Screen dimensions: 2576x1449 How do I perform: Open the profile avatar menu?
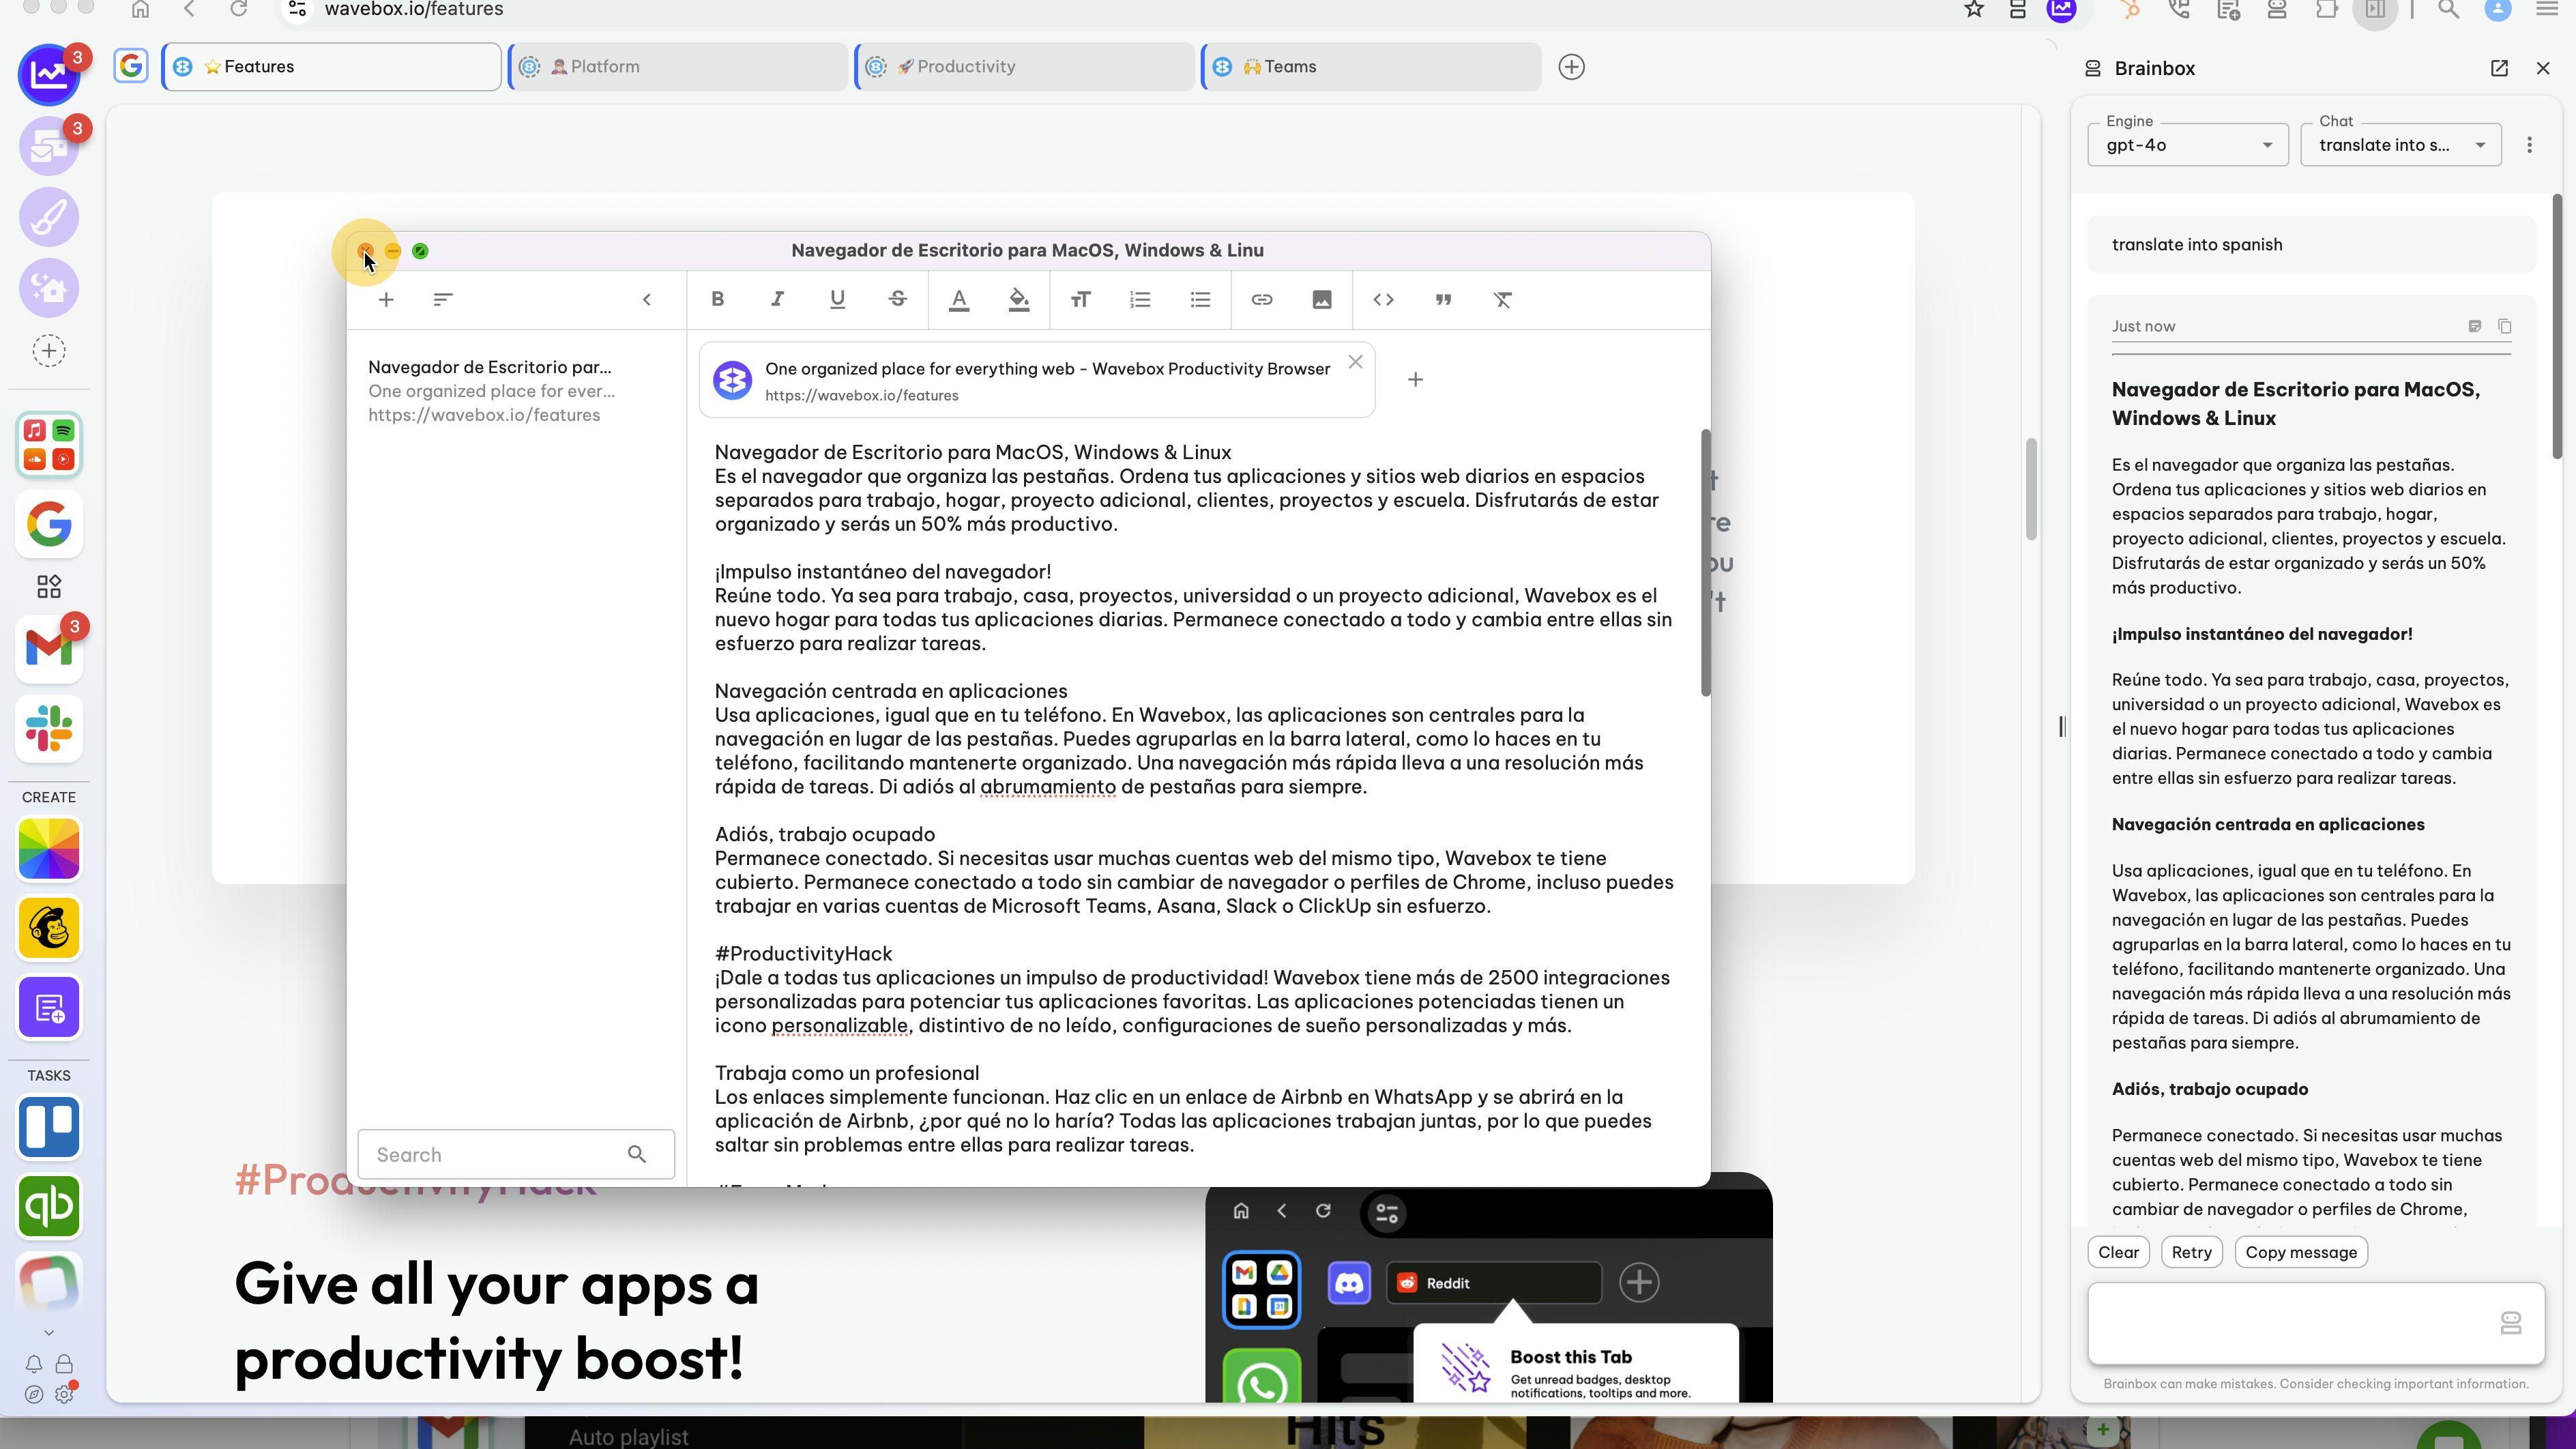coord(2497,10)
